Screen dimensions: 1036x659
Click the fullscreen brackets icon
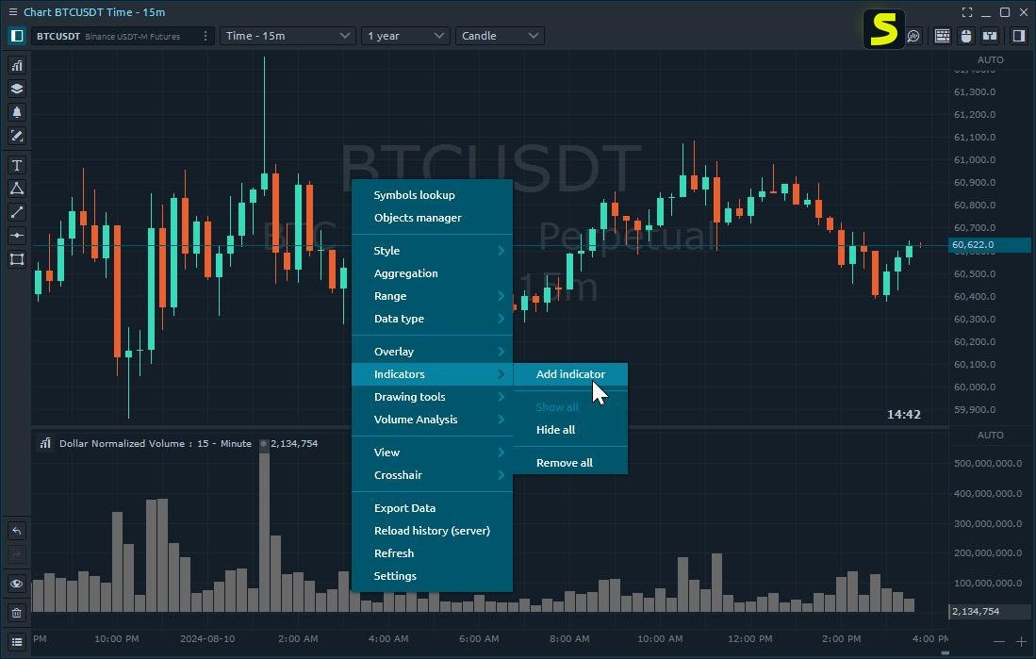coord(967,12)
